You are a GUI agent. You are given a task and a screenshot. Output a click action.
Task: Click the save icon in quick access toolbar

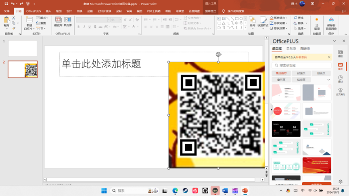[x=6, y=4]
